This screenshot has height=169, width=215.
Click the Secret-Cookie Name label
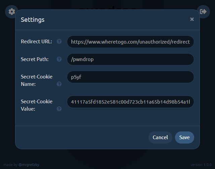pyautogui.click(x=37, y=80)
